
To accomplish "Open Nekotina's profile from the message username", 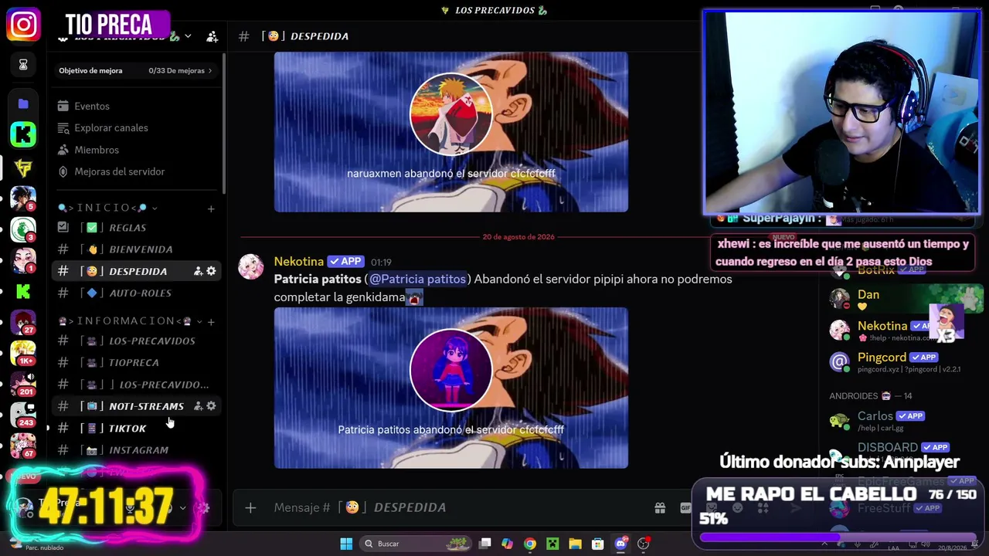I will tap(298, 262).
